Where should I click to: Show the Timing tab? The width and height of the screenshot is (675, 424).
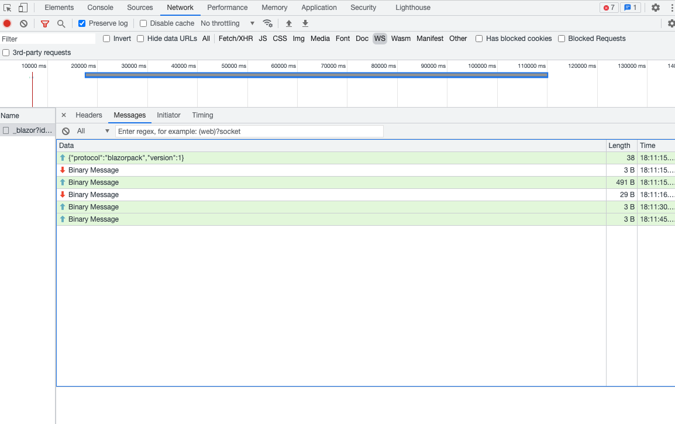[203, 115]
